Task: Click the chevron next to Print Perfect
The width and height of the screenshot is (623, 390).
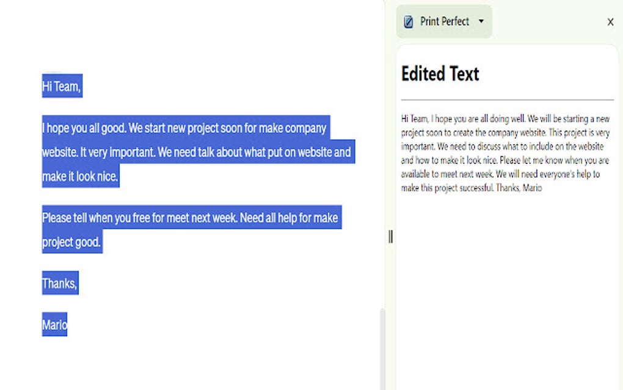Action: (x=482, y=21)
